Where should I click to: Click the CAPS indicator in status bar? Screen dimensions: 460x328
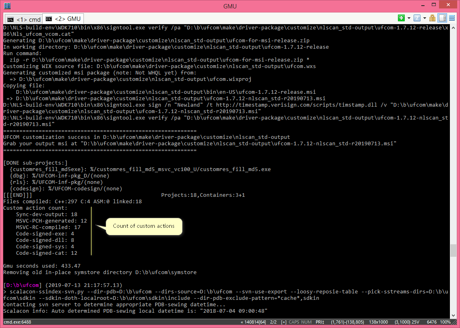[x=294, y=322]
